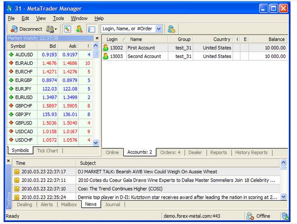297x224 pixels.
Task: Open the Window menu
Action: (x=79, y=18)
